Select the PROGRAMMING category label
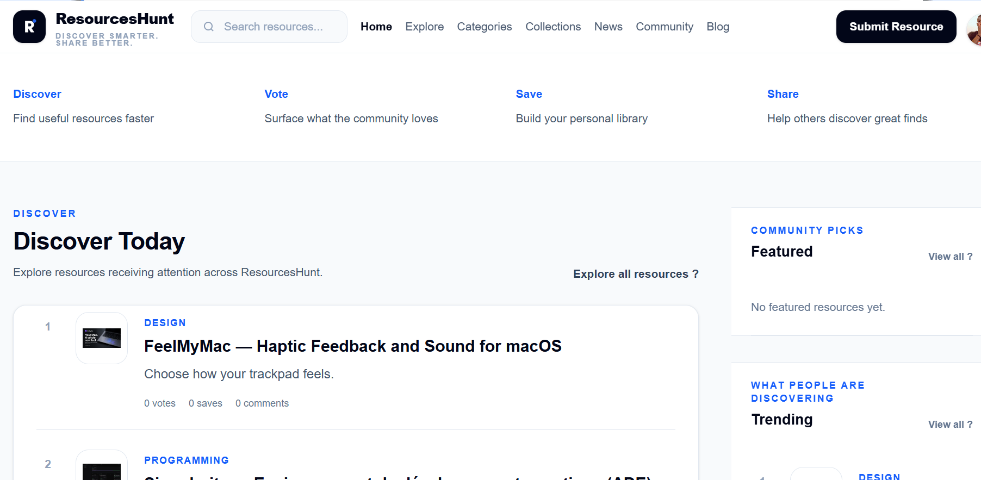Image resolution: width=981 pixels, height=480 pixels. click(x=187, y=460)
